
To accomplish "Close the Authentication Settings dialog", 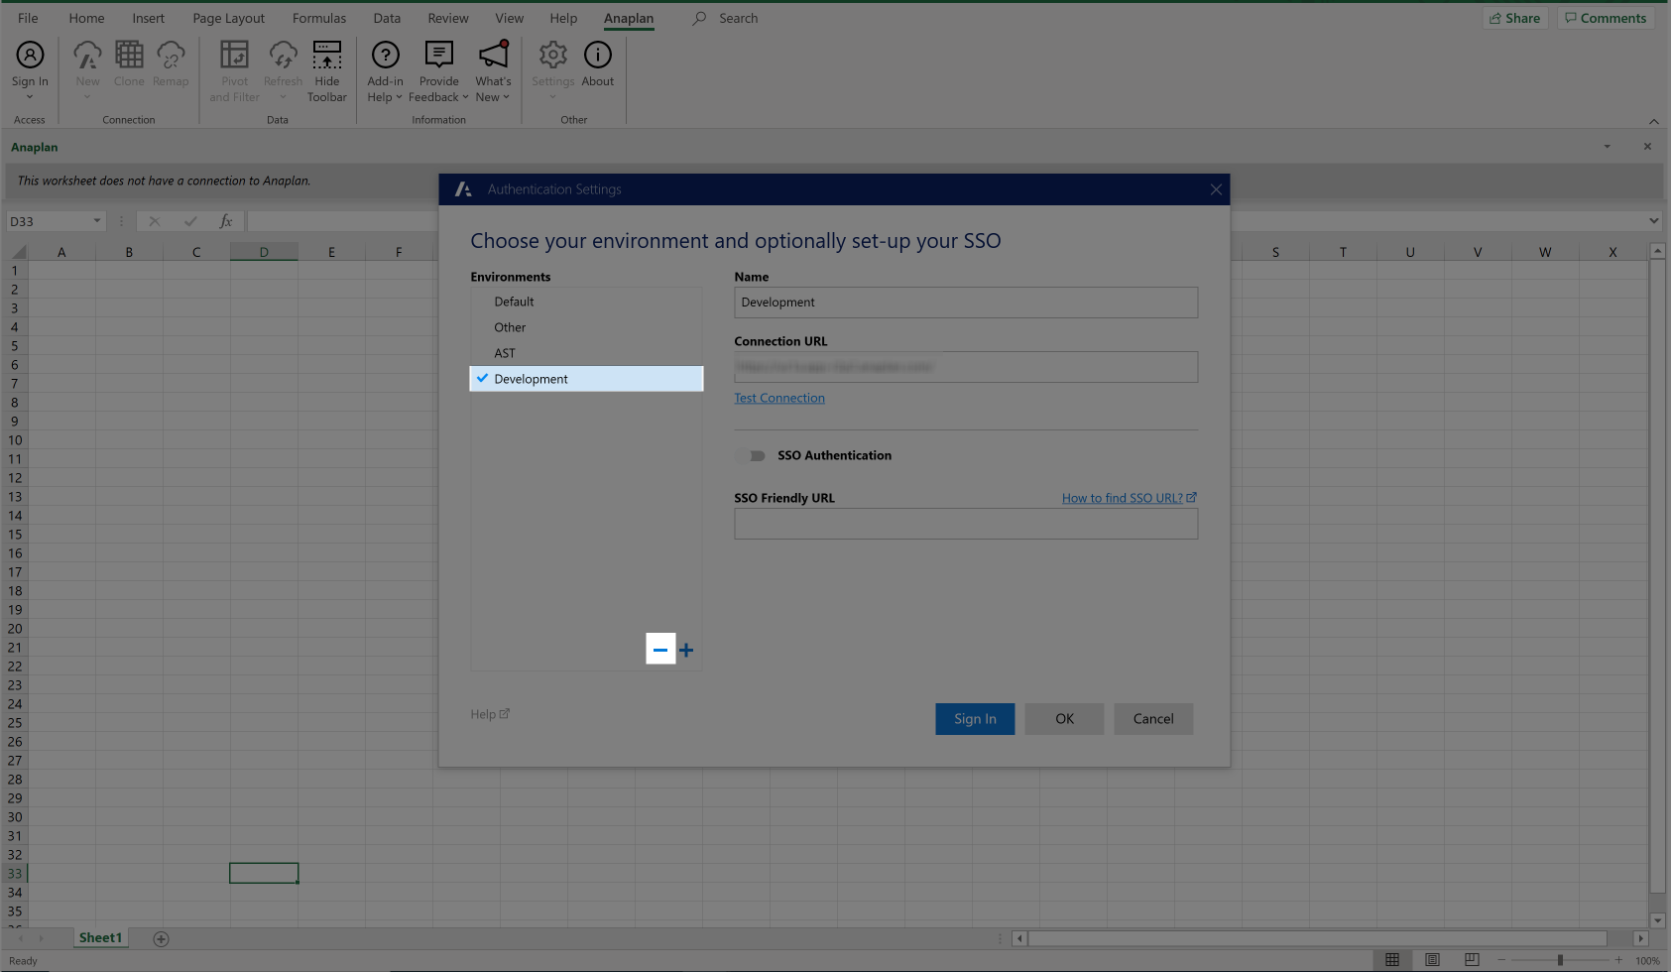I will tap(1216, 189).
